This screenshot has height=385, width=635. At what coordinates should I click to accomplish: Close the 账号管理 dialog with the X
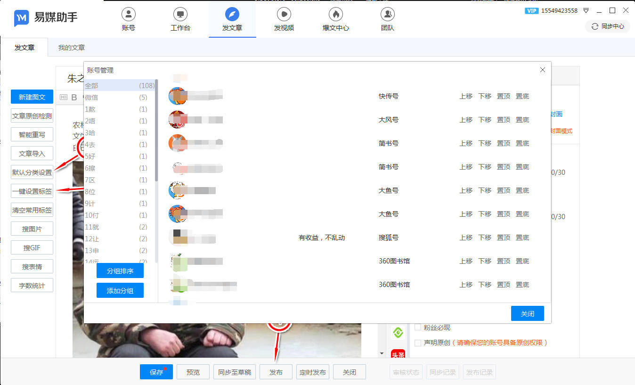542,70
